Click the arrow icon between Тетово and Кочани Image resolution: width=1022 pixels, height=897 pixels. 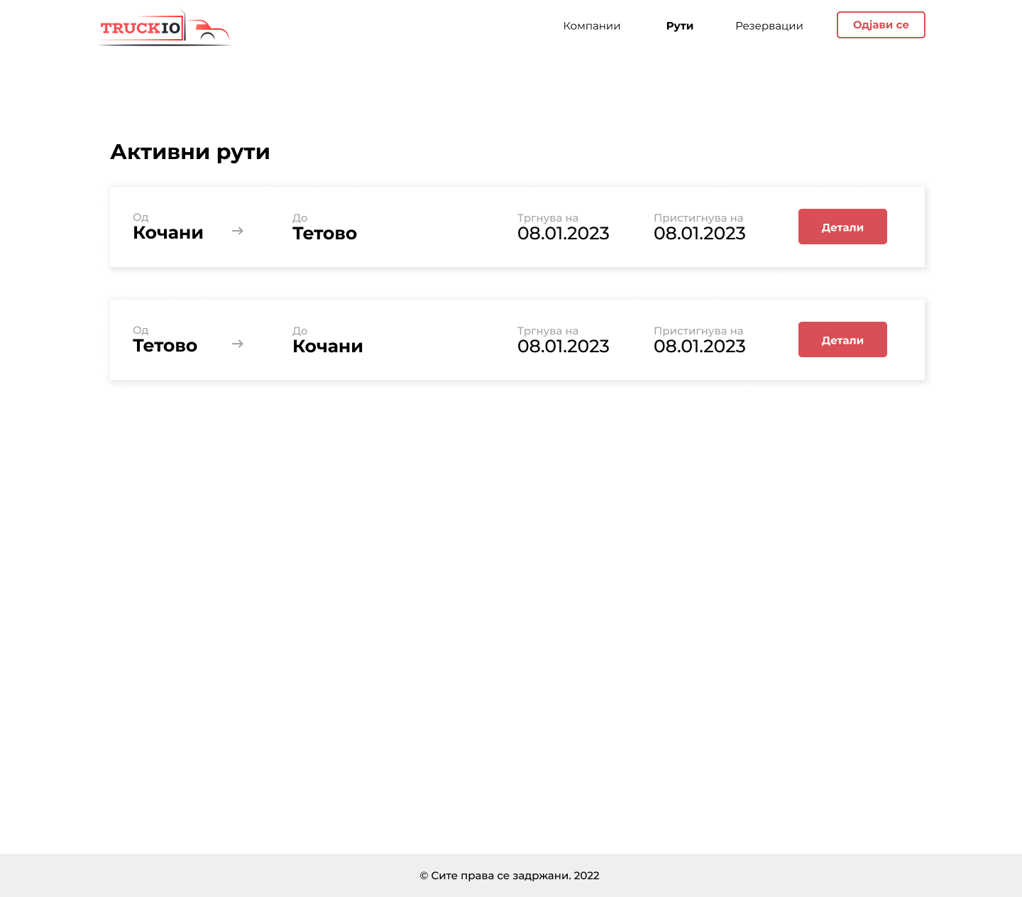pyautogui.click(x=238, y=344)
